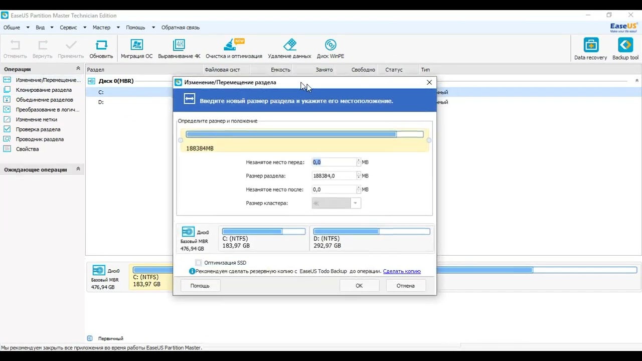Select the Изменение метки operation
The image size is (642, 361).
tap(36, 120)
